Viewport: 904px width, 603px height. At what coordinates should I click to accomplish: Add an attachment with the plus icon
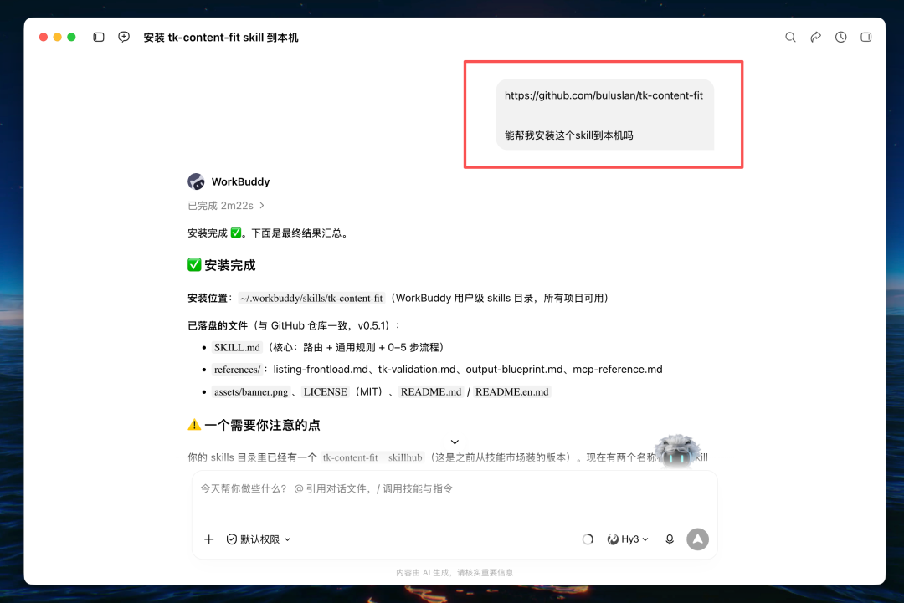(x=208, y=539)
